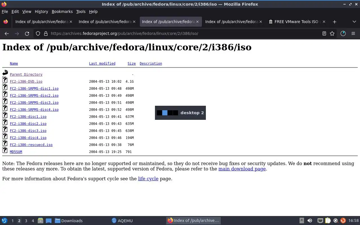Click the file icon beside FC2-i386-SRPMS-disc1.iso
The image size is (360, 225).
[x=5, y=87]
